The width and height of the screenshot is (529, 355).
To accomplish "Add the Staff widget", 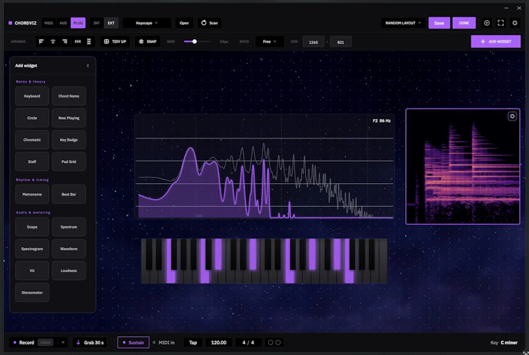I will coord(32,161).
